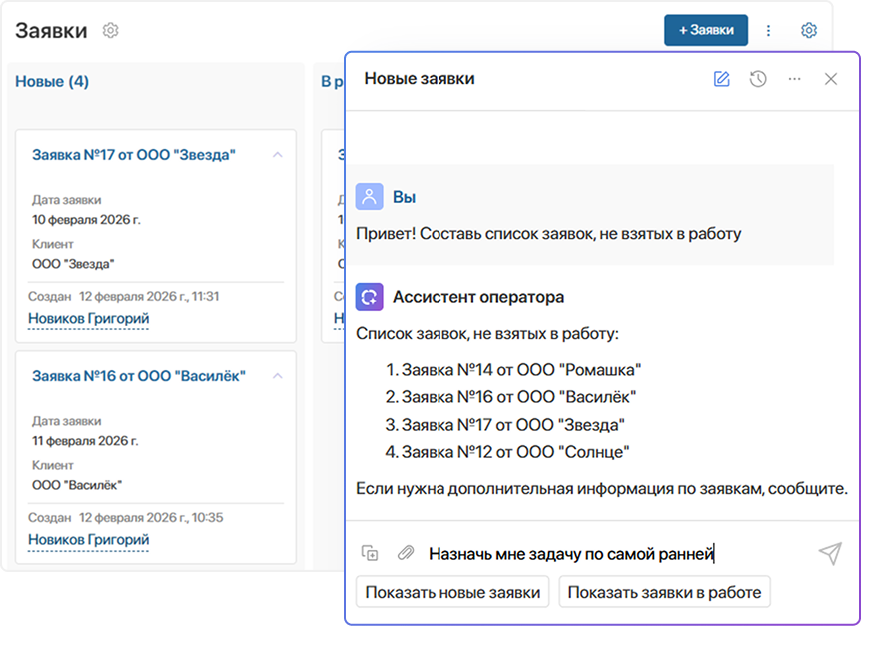
Task: Select chat list item Заявка №16 от ООО "Василёк"
Action: click(519, 397)
